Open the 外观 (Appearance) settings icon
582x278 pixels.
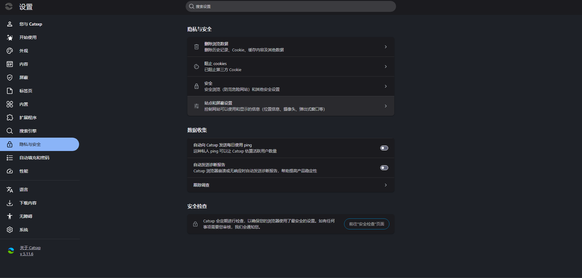[9, 50]
